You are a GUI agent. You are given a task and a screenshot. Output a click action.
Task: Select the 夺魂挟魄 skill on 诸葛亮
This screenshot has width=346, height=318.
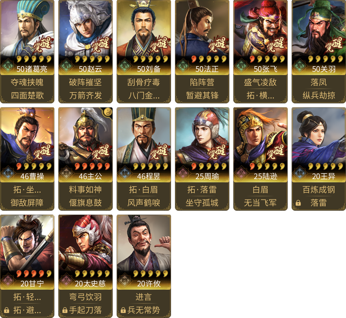click(x=27, y=82)
